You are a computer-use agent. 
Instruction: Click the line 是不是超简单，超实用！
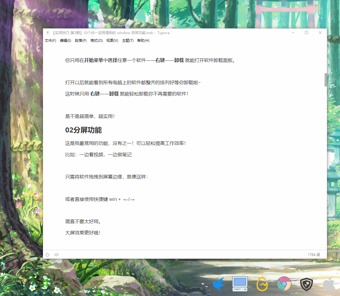(x=90, y=116)
